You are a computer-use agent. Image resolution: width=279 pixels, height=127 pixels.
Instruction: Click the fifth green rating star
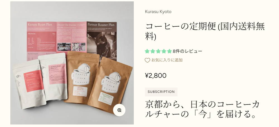point(169,51)
